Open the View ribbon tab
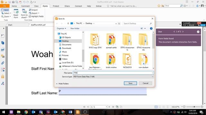206x115 pixels. pos(36,6)
